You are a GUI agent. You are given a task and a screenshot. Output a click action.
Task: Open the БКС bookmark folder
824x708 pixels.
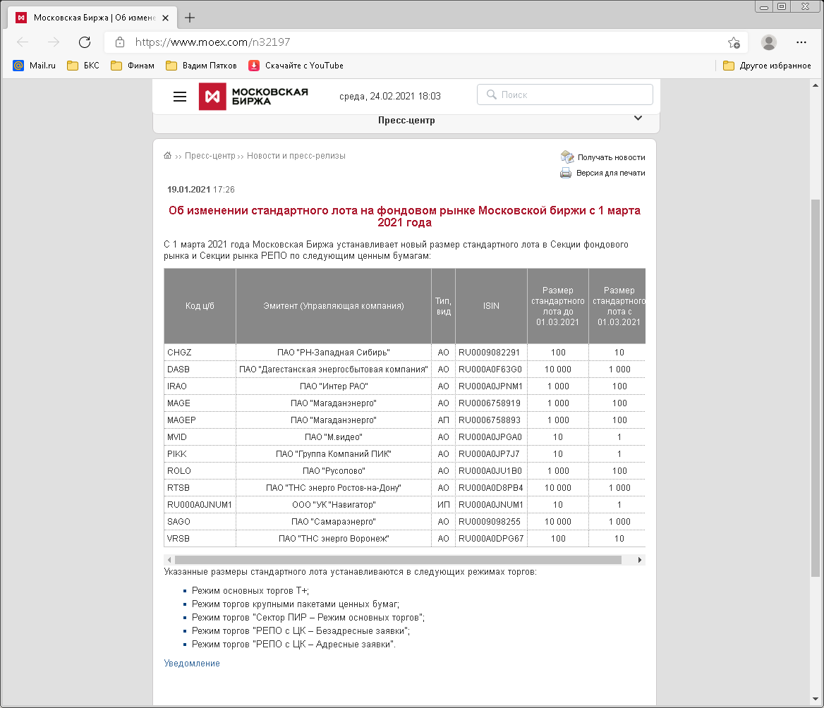83,66
